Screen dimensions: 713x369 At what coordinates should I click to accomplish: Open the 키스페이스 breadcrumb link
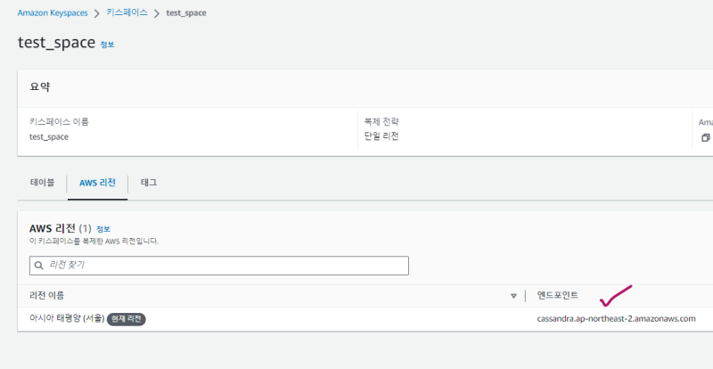128,12
